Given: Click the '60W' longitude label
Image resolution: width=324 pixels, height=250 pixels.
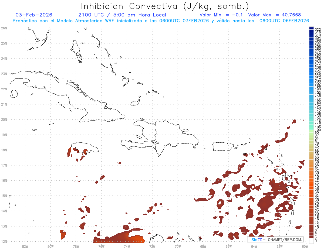Looking at the screenshot, I should click(x=305, y=246).
